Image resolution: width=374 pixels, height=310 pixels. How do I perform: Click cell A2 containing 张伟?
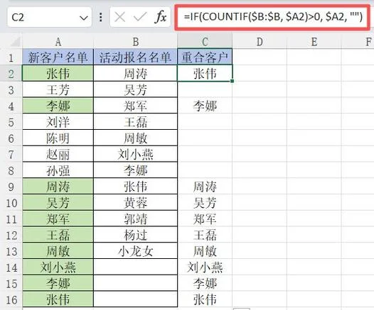(58, 74)
